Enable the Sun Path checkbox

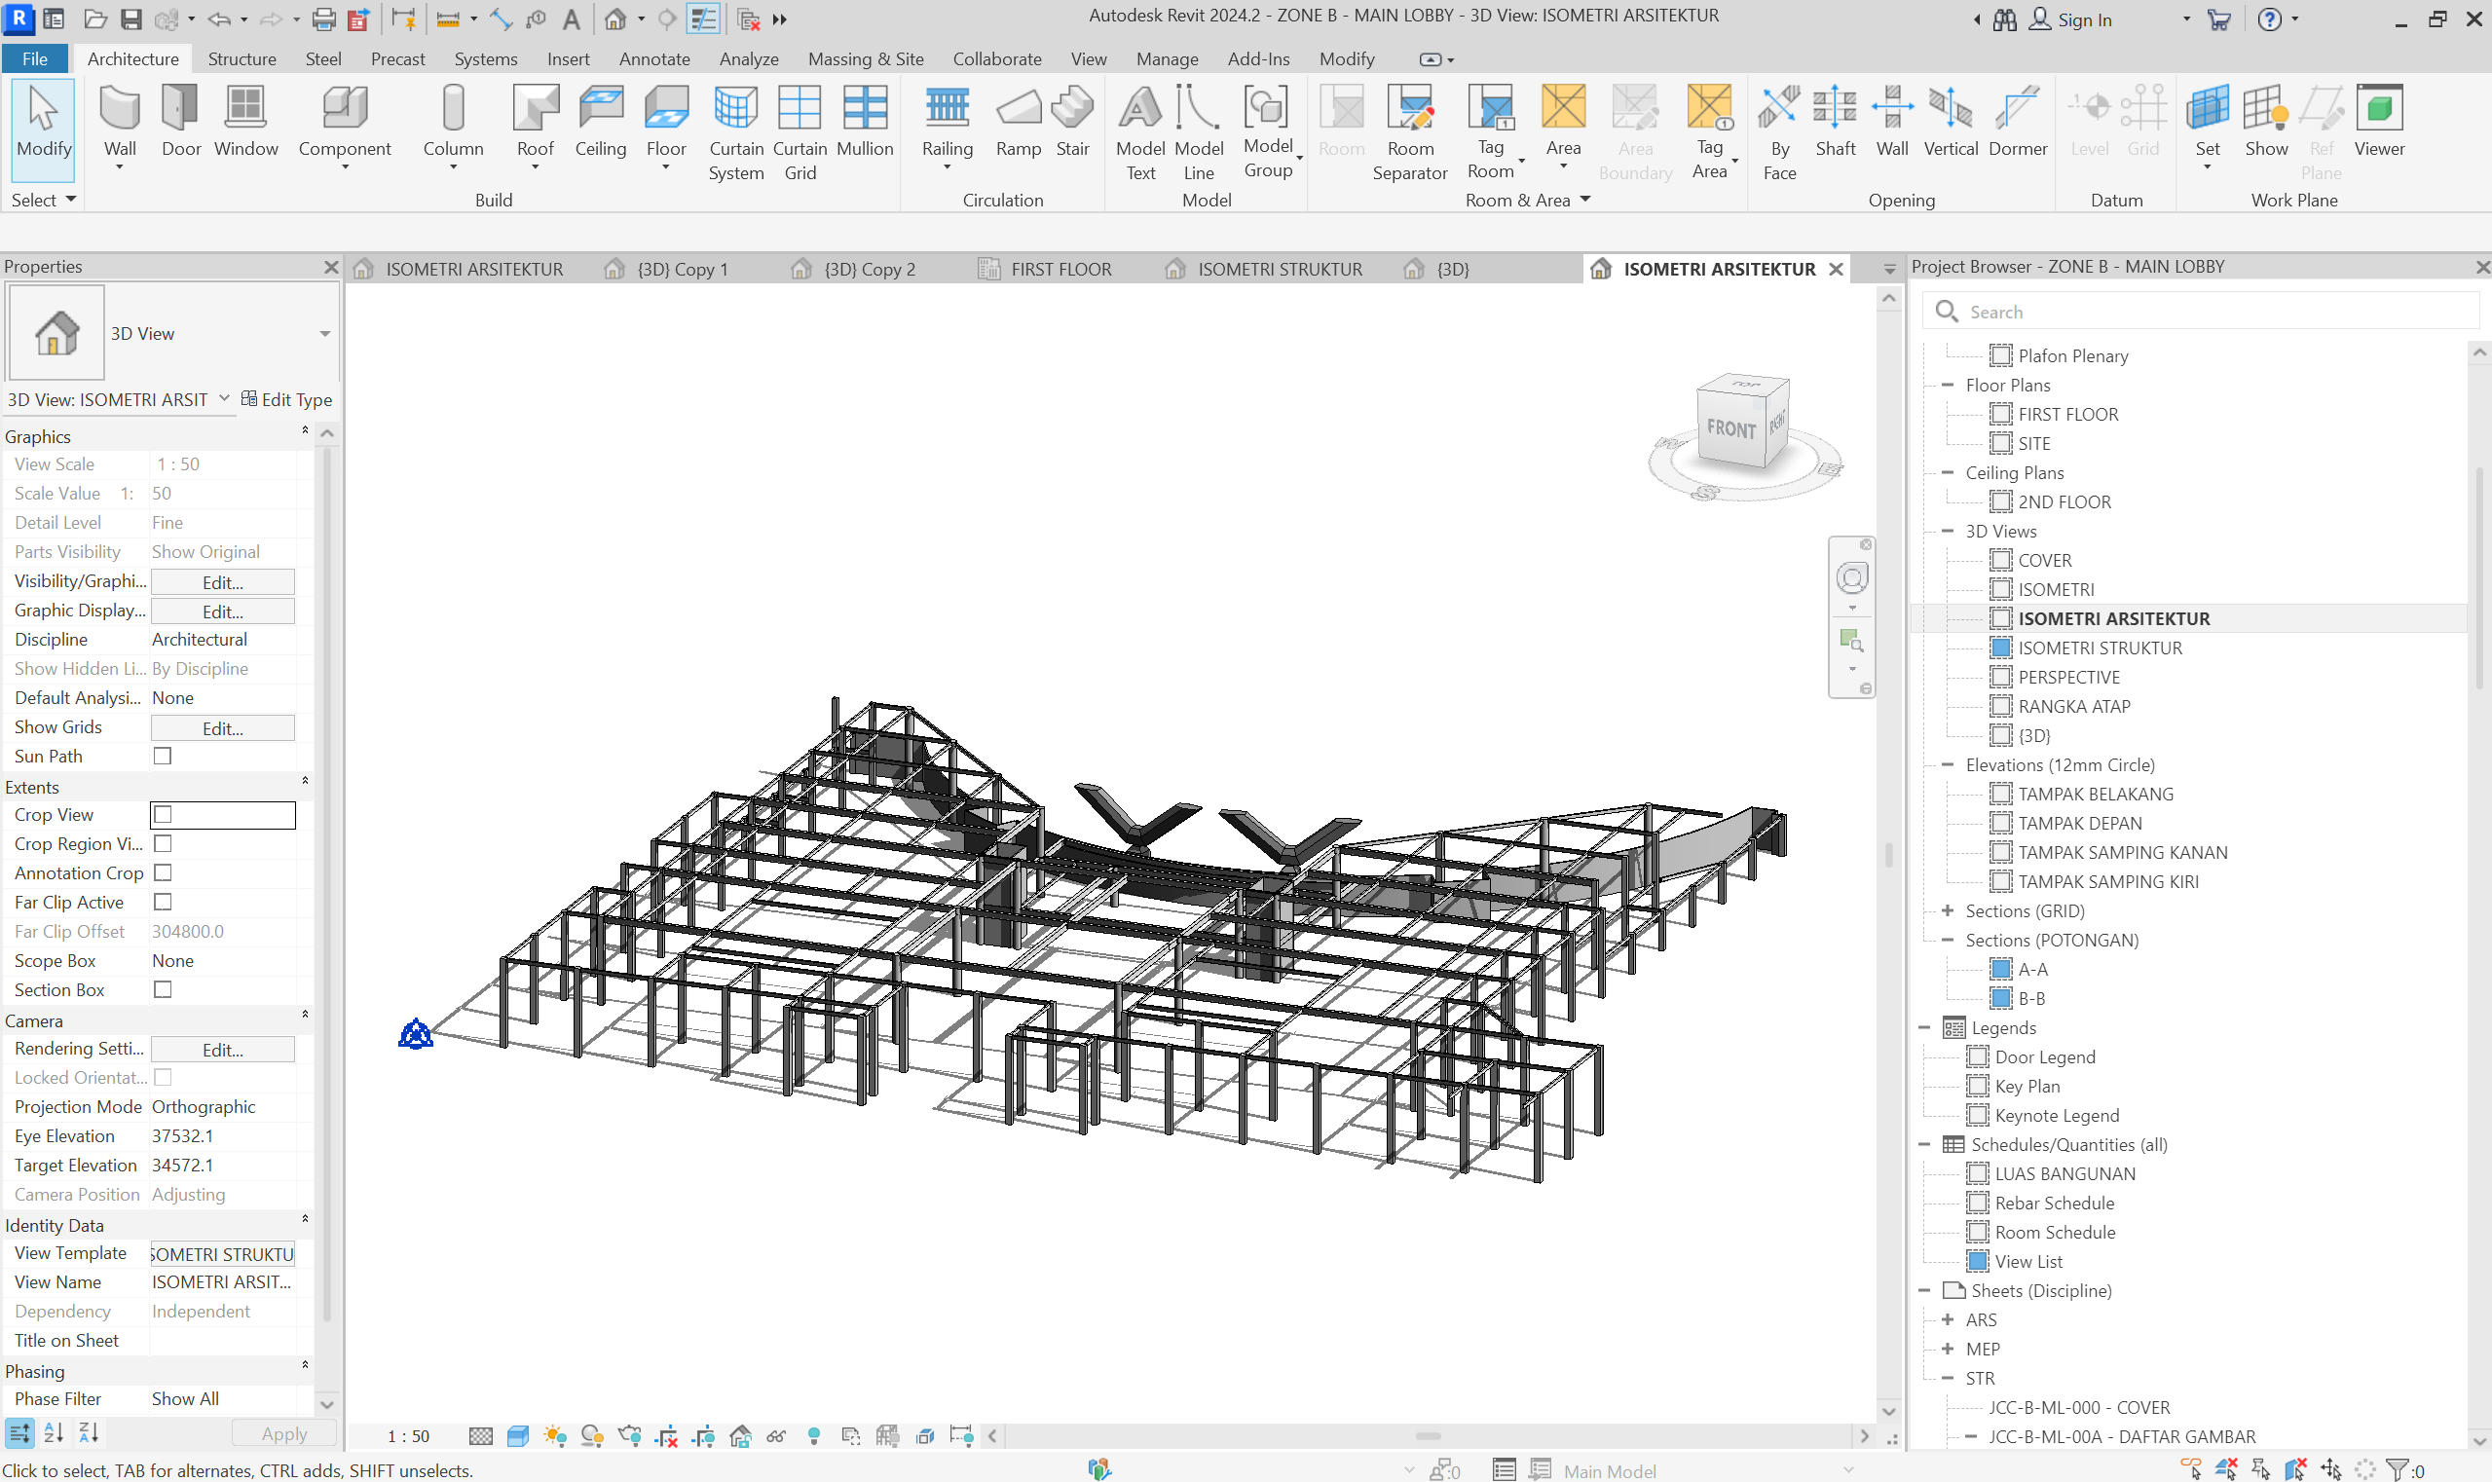[163, 756]
